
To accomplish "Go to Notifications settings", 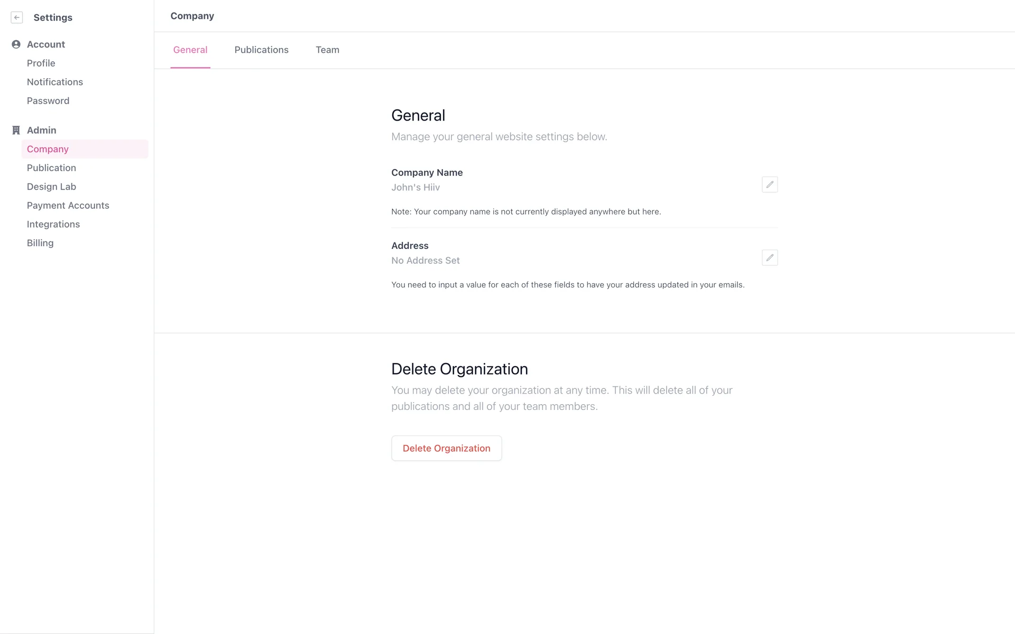I will [x=55, y=82].
